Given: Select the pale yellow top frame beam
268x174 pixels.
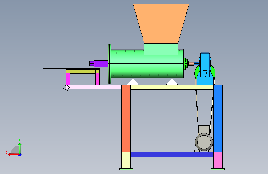Looking at the screenshot, I should coord(172,87).
